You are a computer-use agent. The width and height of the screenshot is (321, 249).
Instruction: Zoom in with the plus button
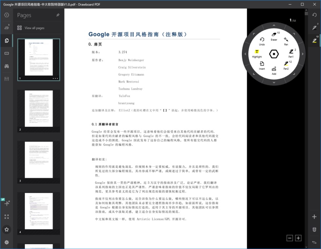298,238
